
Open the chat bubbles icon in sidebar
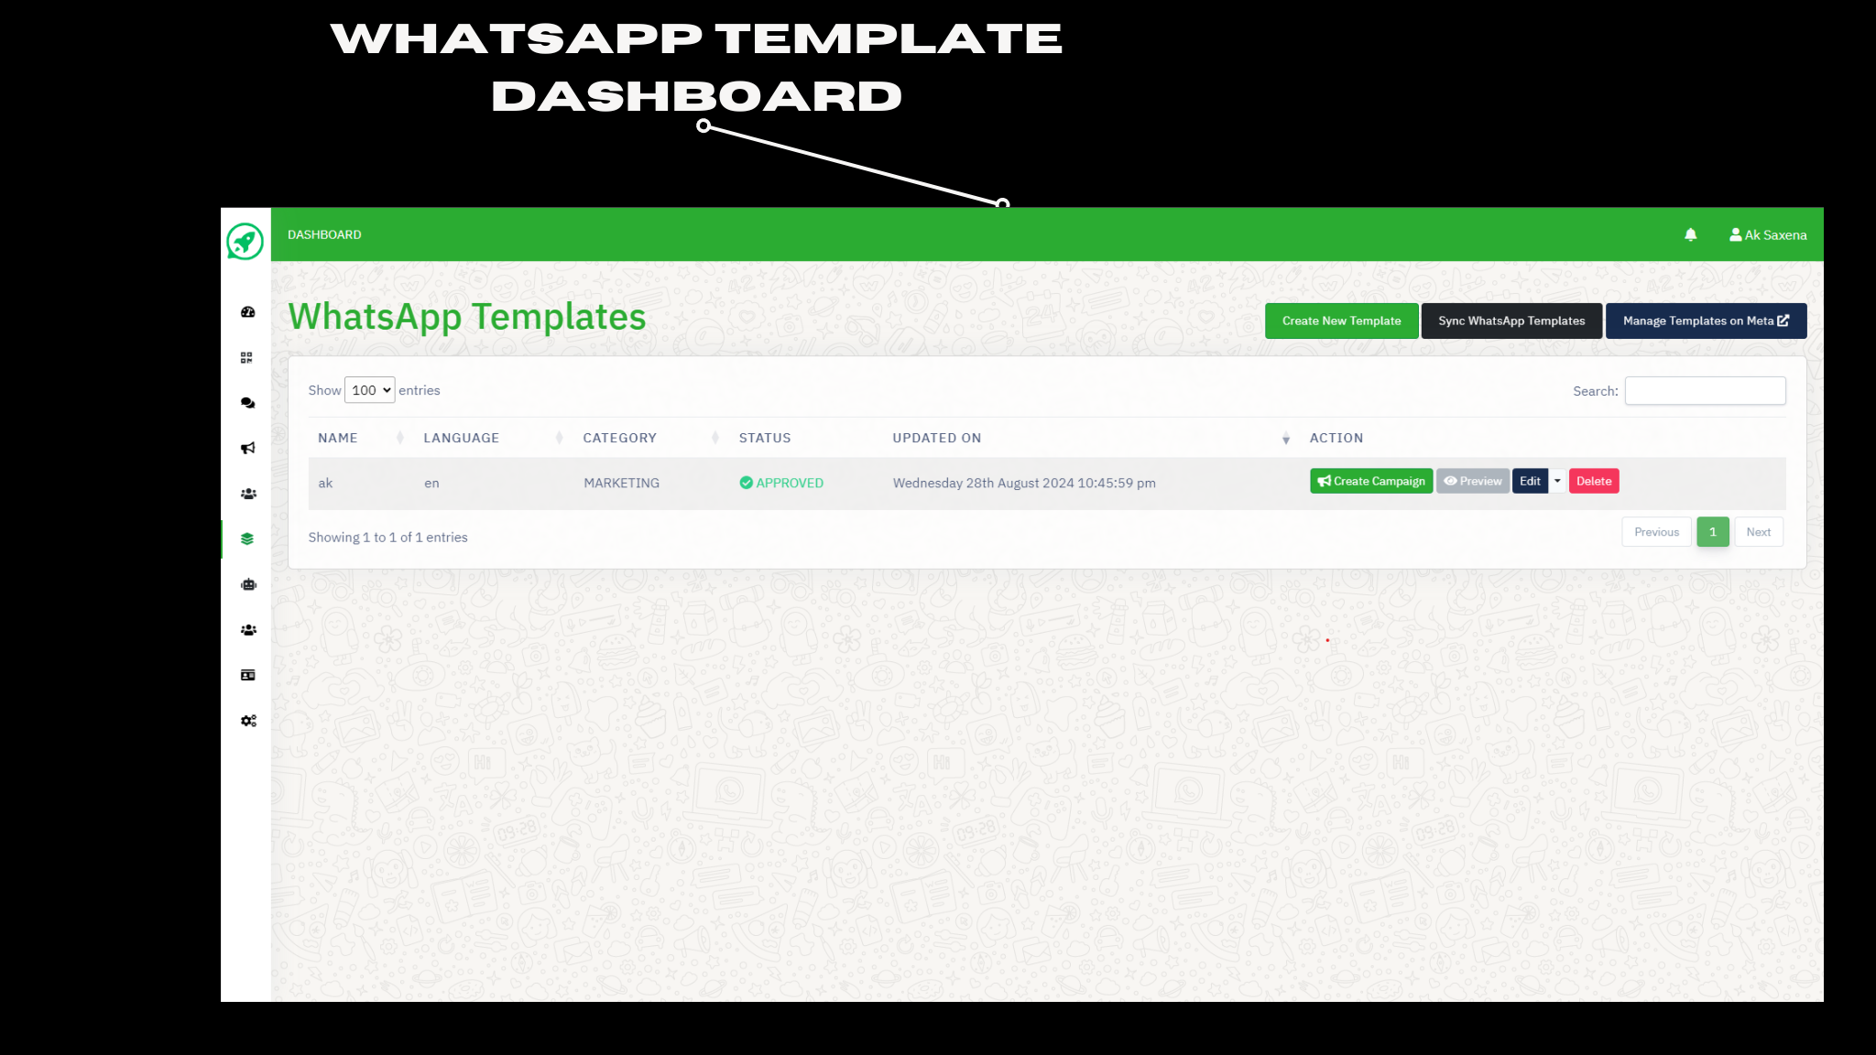tap(247, 403)
